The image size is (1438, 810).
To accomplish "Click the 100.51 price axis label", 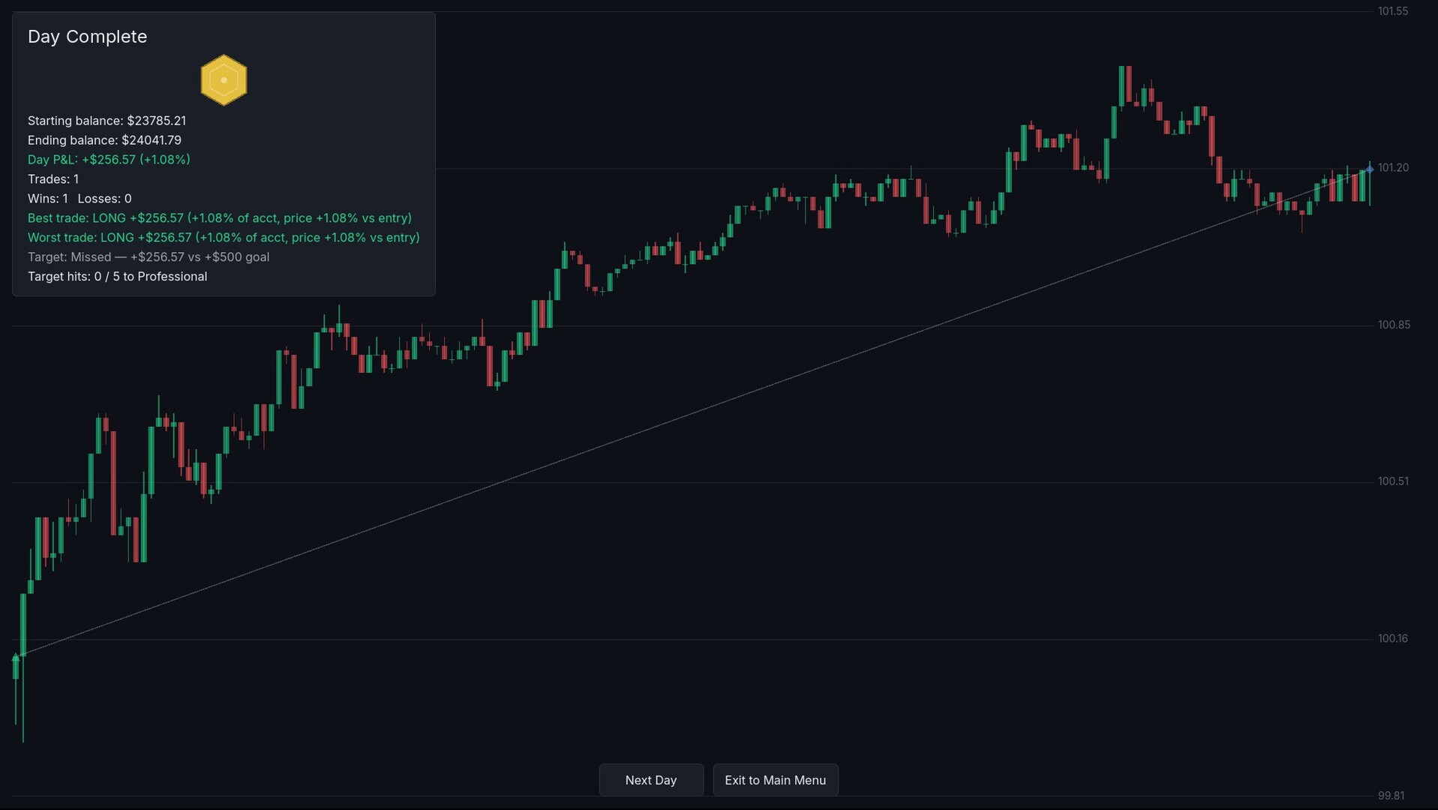I will [x=1393, y=481].
